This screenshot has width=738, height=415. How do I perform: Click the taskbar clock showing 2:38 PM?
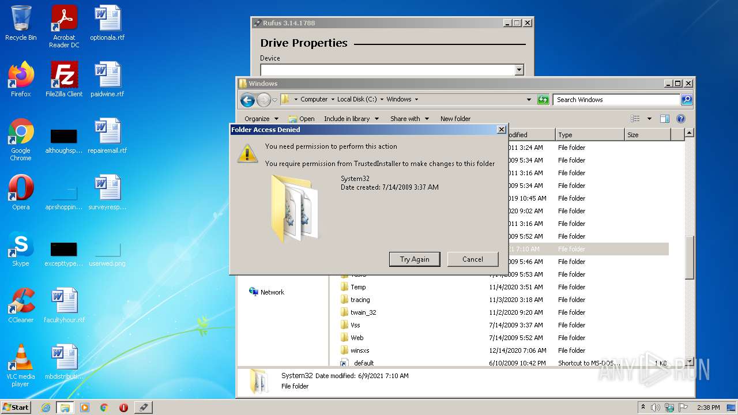pos(709,408)
